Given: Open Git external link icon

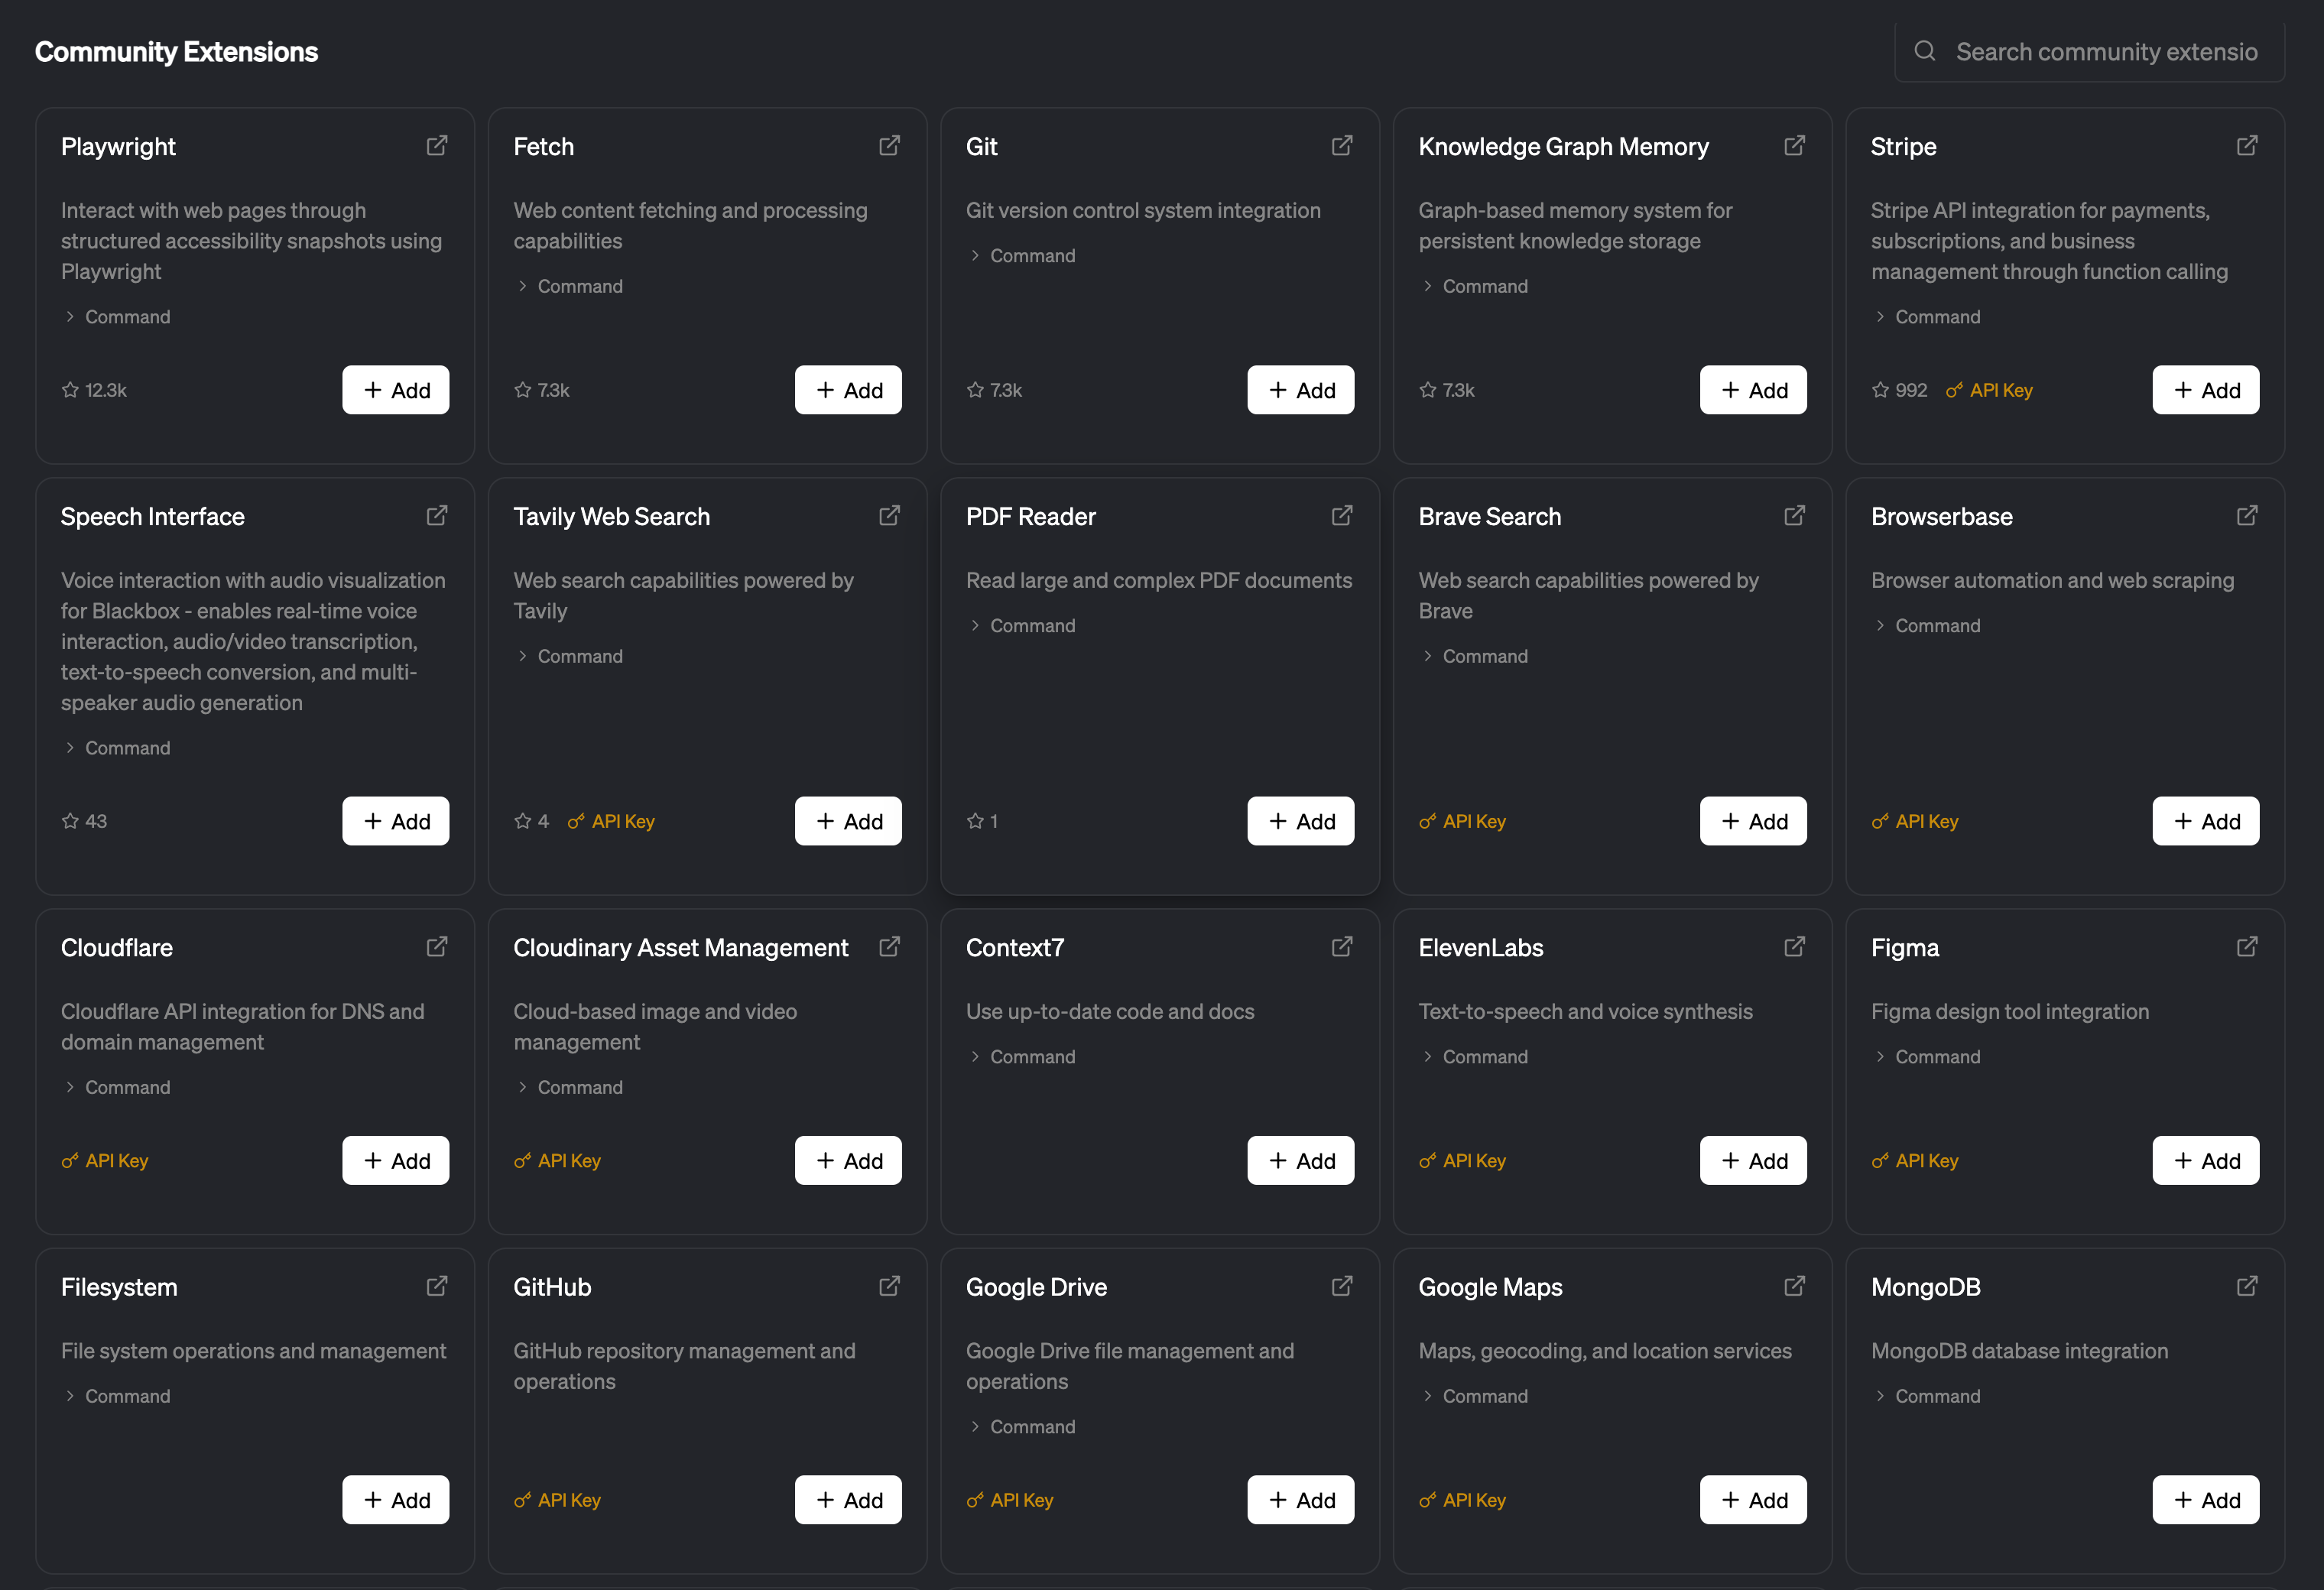Looking at the screenshot, I should pyautogui.click(x=1342, y=146).
